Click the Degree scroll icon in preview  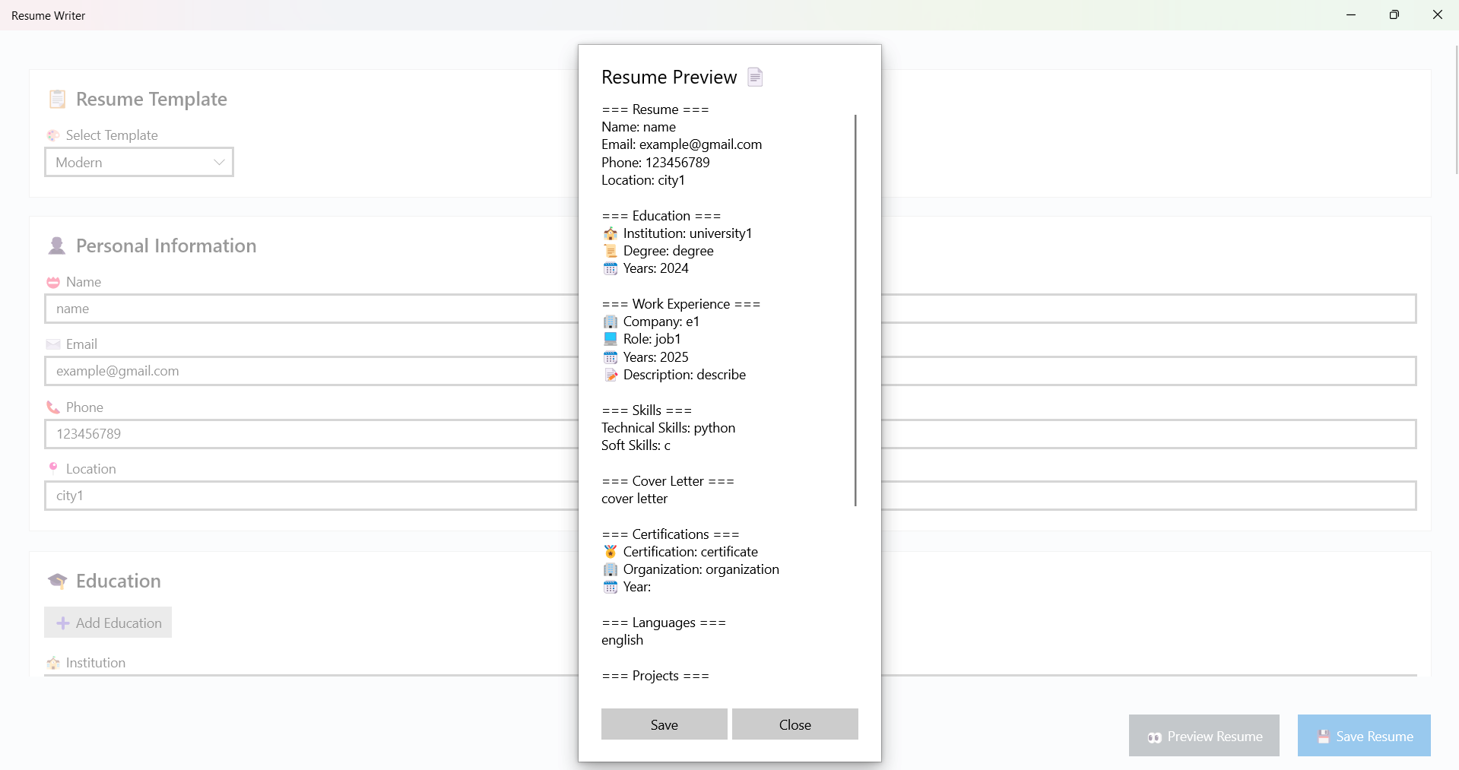click(611, 251)
